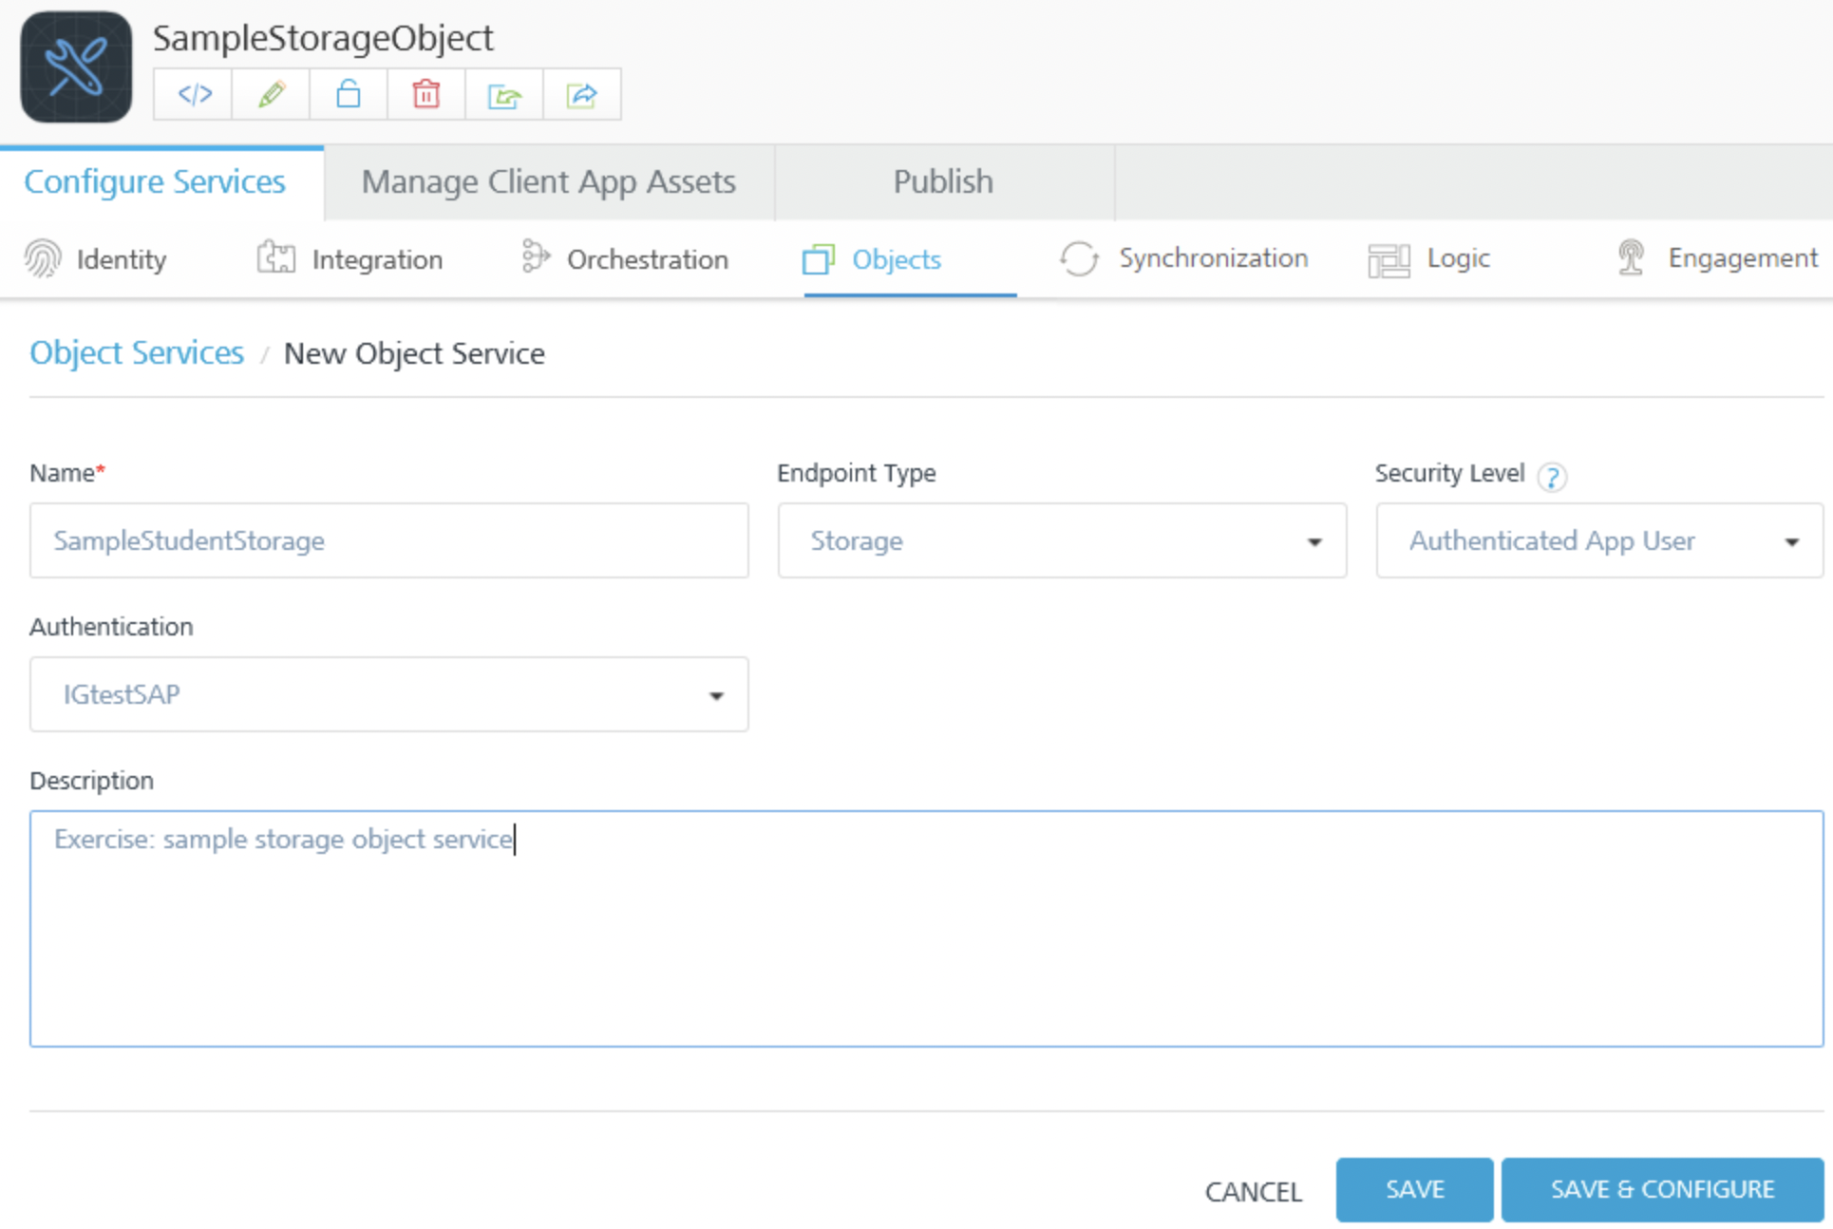Click Security Level help question mark

[1552, 476]
